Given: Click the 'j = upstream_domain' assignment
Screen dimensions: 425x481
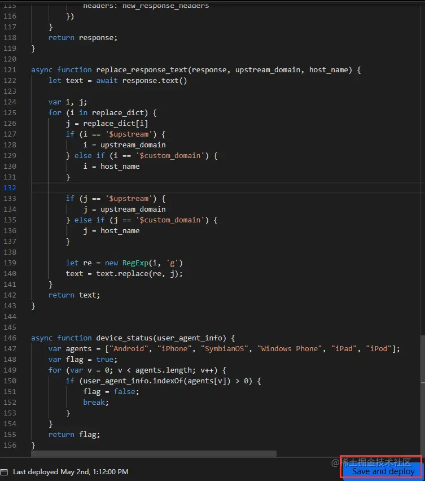Looking at the screenshot, I should click(124, 209).
